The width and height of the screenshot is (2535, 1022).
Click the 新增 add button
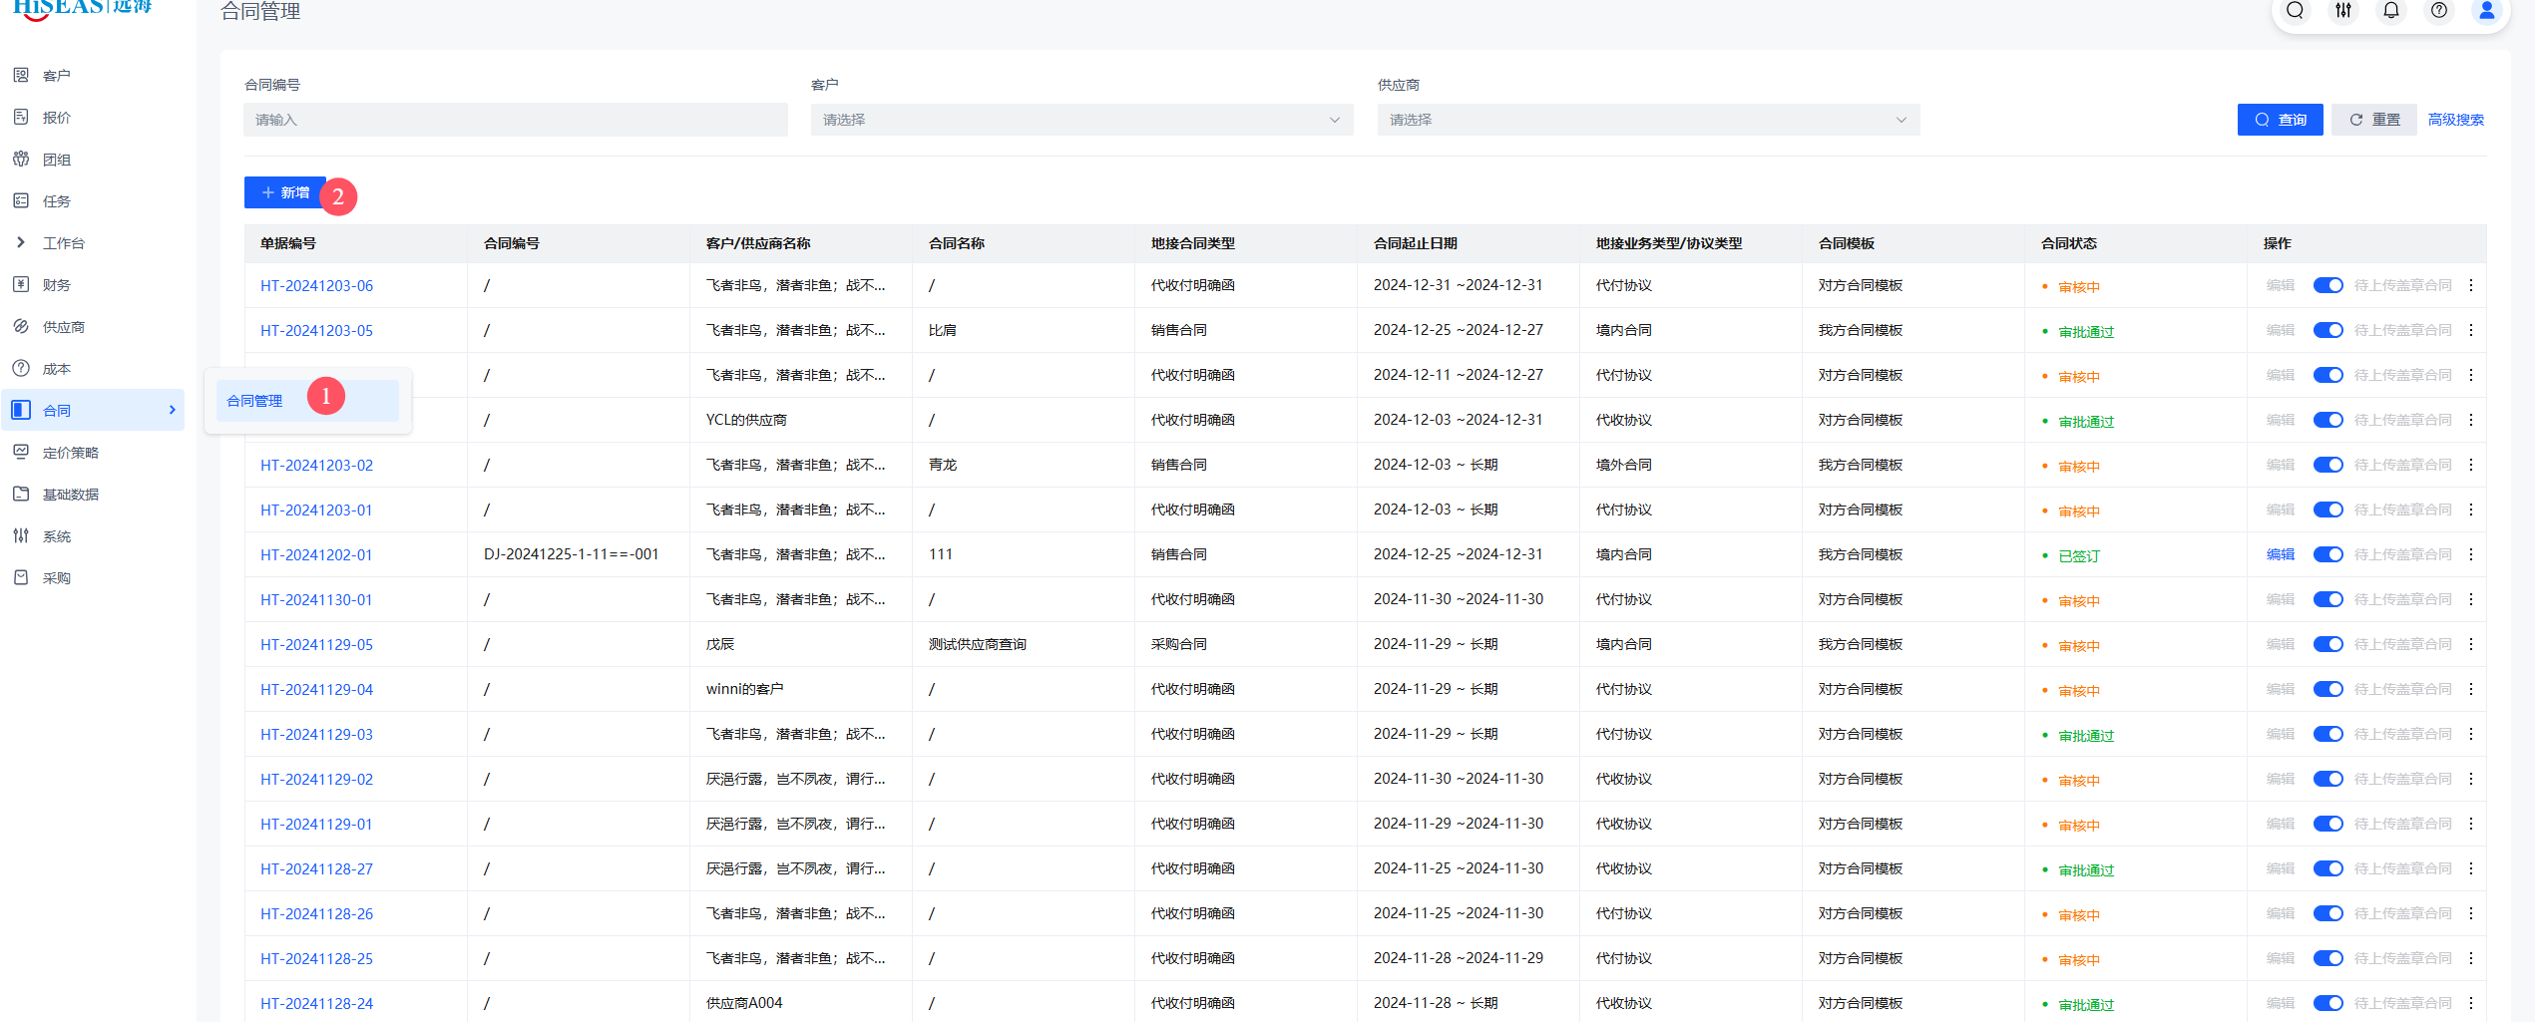(x=285, y=192)
